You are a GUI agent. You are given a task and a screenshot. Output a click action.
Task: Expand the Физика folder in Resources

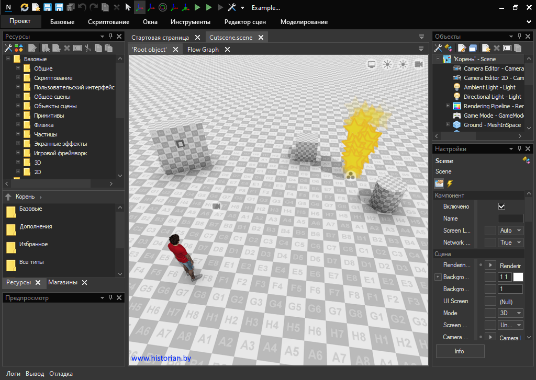tap(18, 125)
